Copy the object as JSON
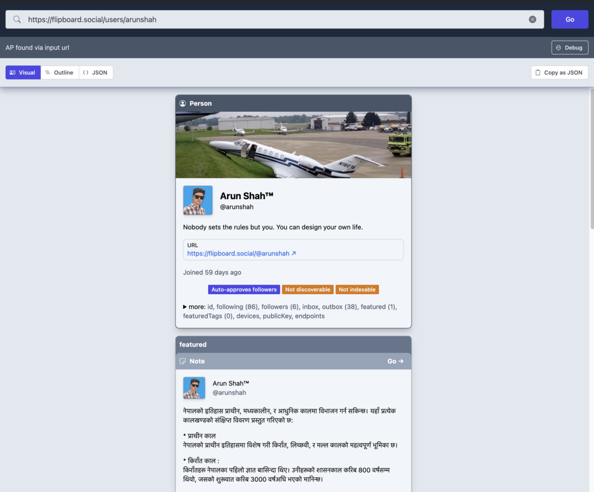Screen dimensions: 594x492 [559, 72]
